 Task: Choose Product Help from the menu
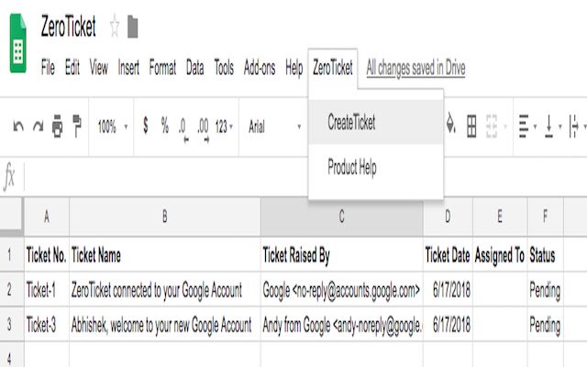coord(376,167)
